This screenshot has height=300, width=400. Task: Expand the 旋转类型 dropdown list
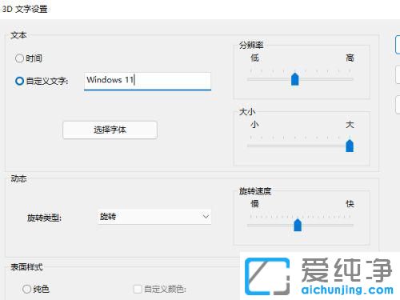[x=154, y=217]
